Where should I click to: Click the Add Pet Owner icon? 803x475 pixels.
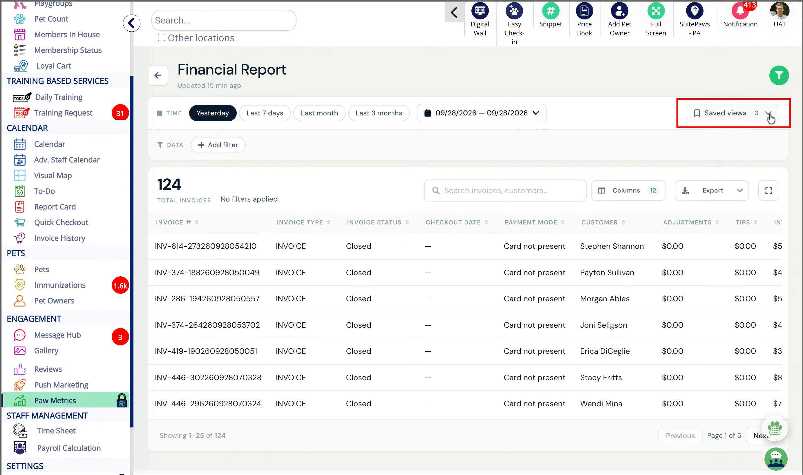pyautogui.click(x=619, y=11)
